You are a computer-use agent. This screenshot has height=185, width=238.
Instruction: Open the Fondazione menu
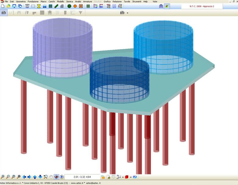point(33,2)
